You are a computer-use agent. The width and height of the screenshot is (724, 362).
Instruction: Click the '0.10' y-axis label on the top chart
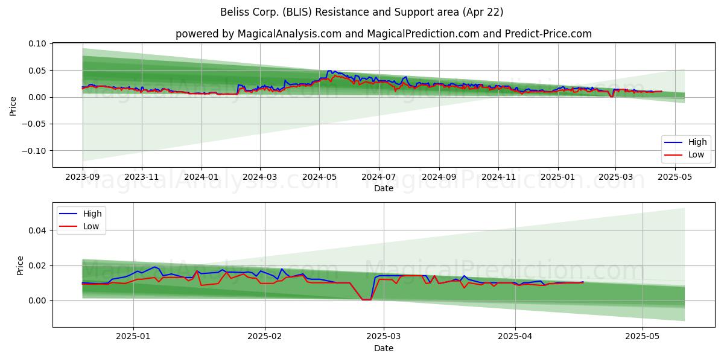[x=37, y=43]
